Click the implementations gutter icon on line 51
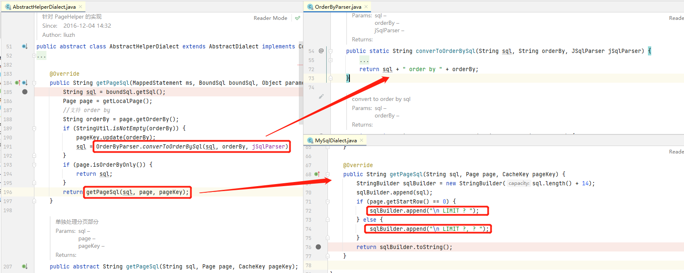Viewport: 684px width, 273px height. pyautogui.click(x=24, y=47)
